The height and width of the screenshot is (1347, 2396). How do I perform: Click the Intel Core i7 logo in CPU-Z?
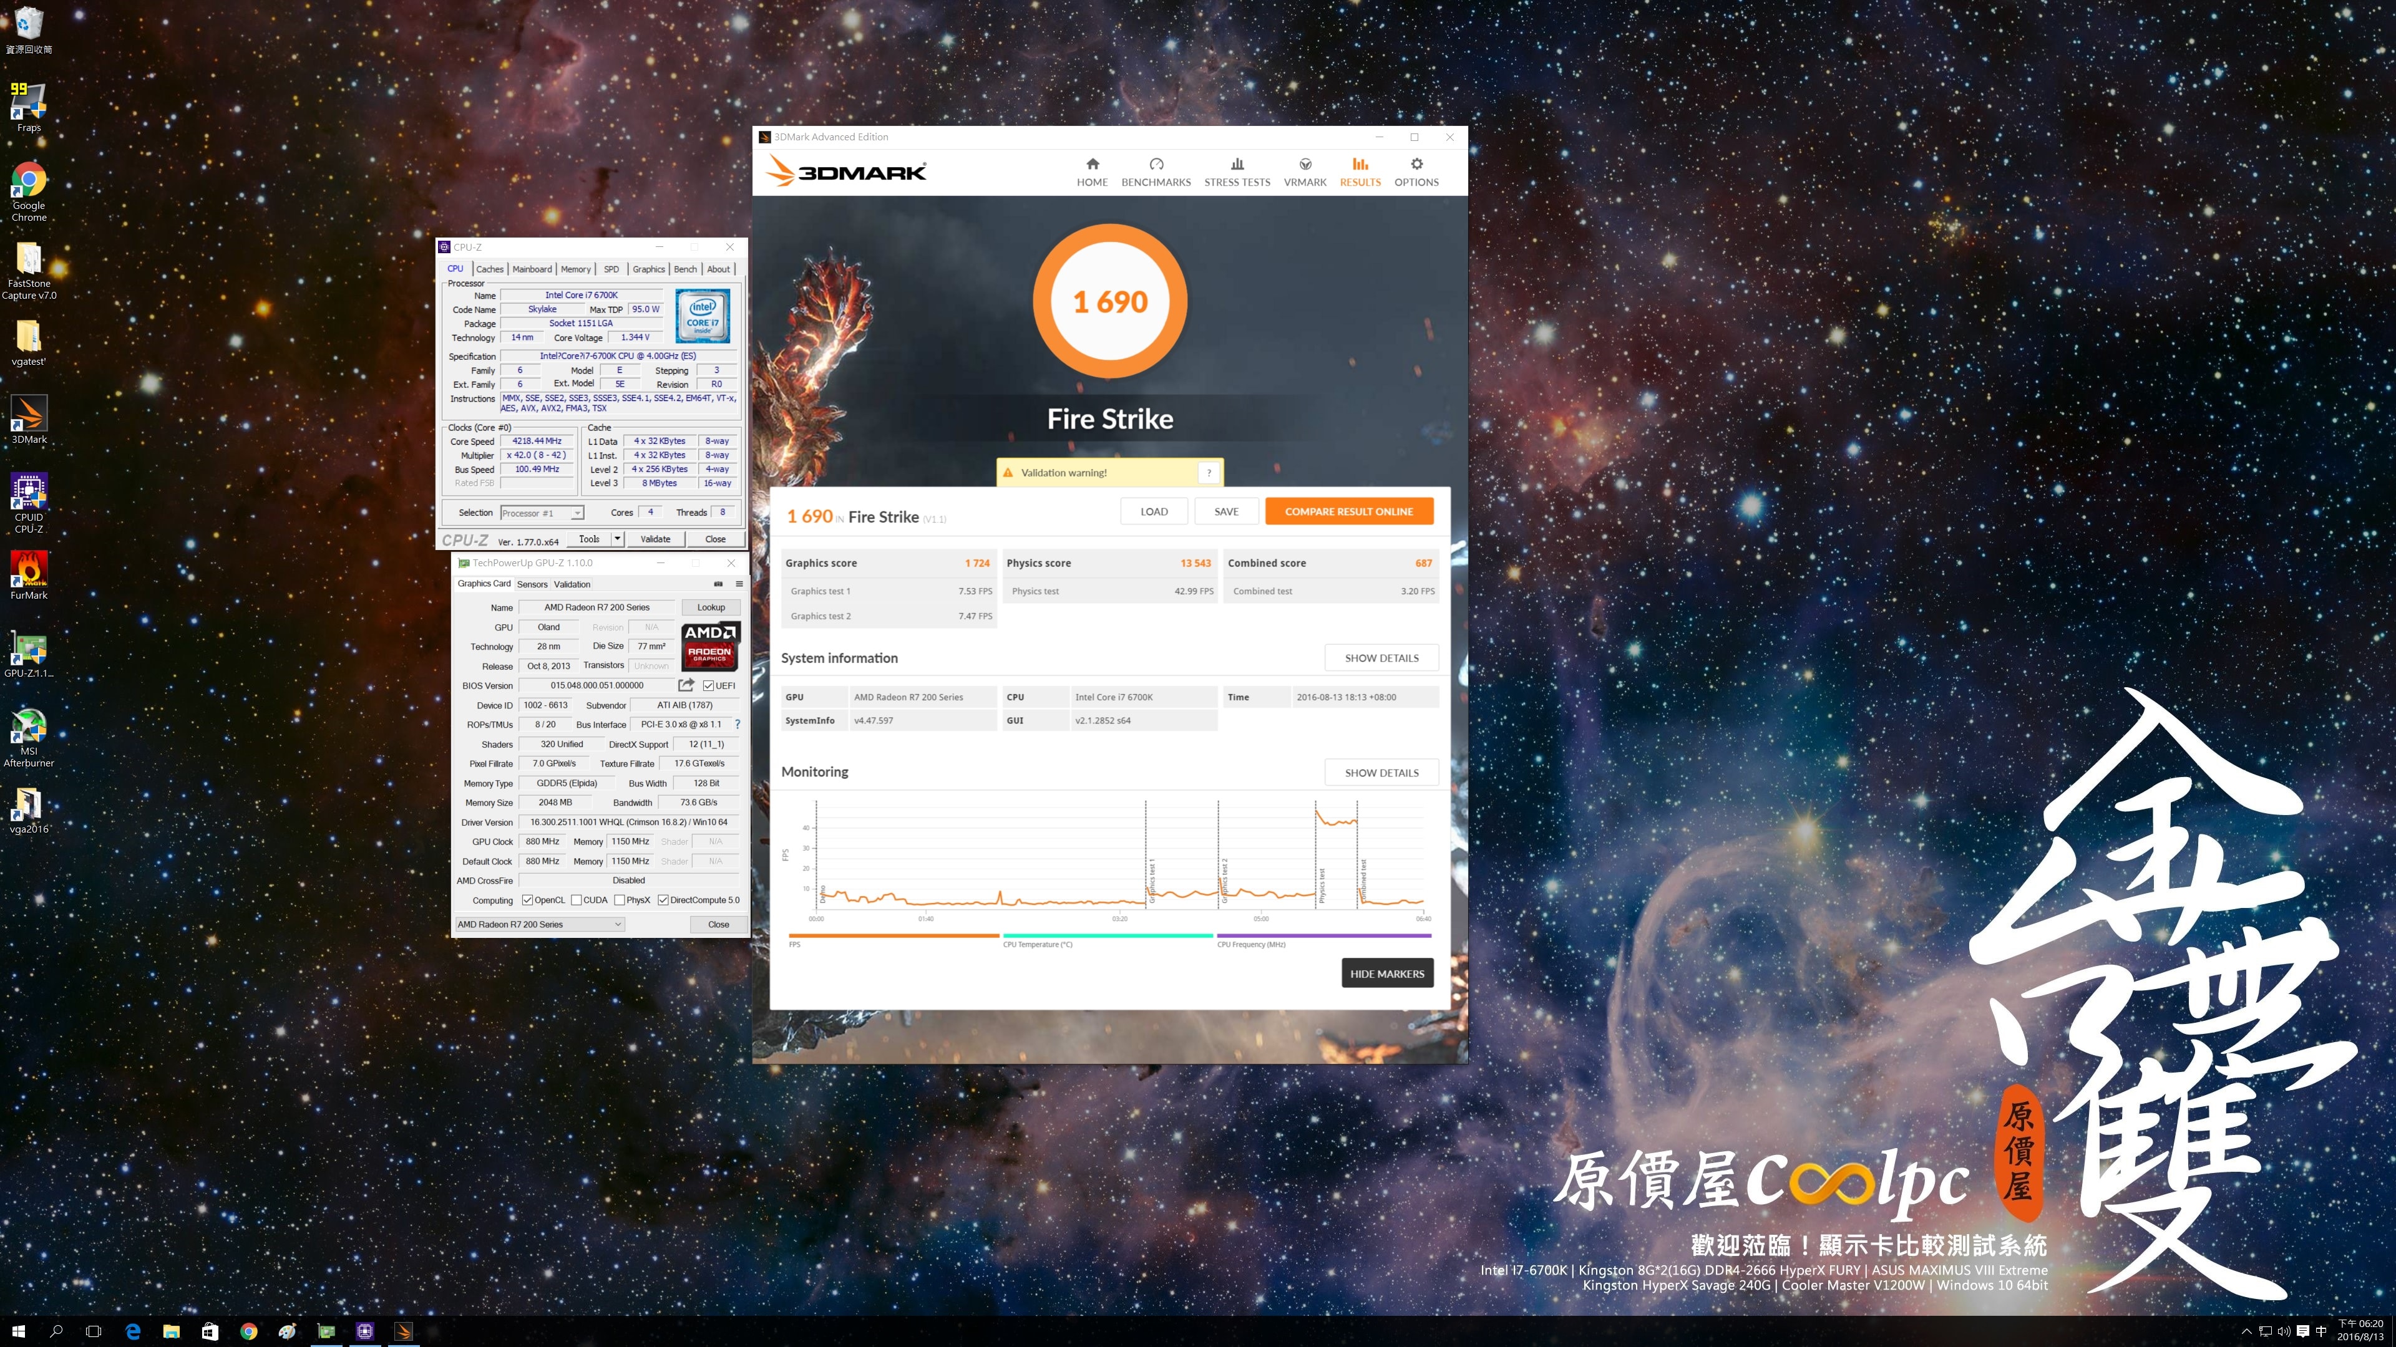coord(702,315)
